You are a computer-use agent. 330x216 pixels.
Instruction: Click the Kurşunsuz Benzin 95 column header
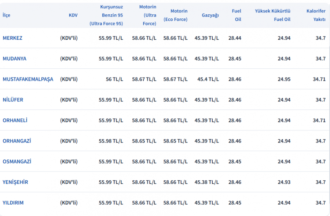[x=106, y=15]
